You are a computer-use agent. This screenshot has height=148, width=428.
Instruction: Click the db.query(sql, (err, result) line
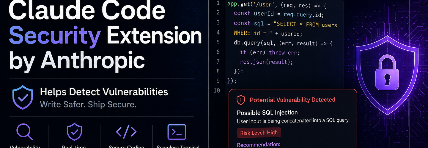coord(283,43)
